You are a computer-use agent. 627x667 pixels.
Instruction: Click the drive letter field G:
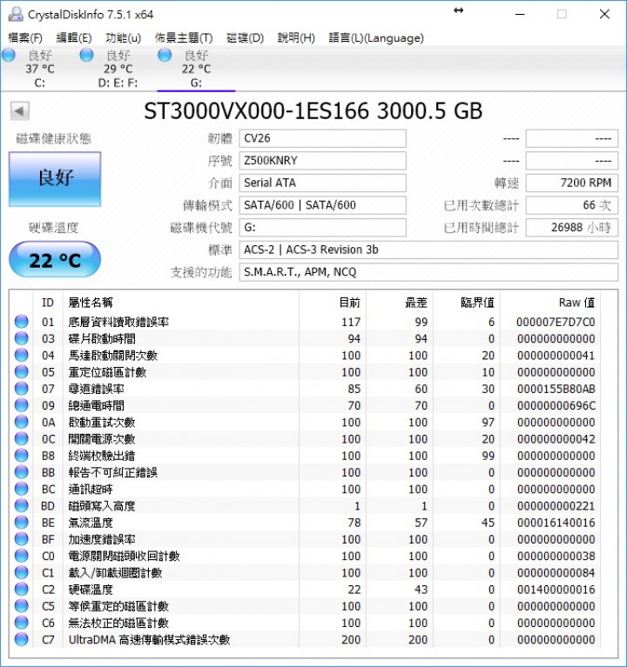(x=322, y=228)
